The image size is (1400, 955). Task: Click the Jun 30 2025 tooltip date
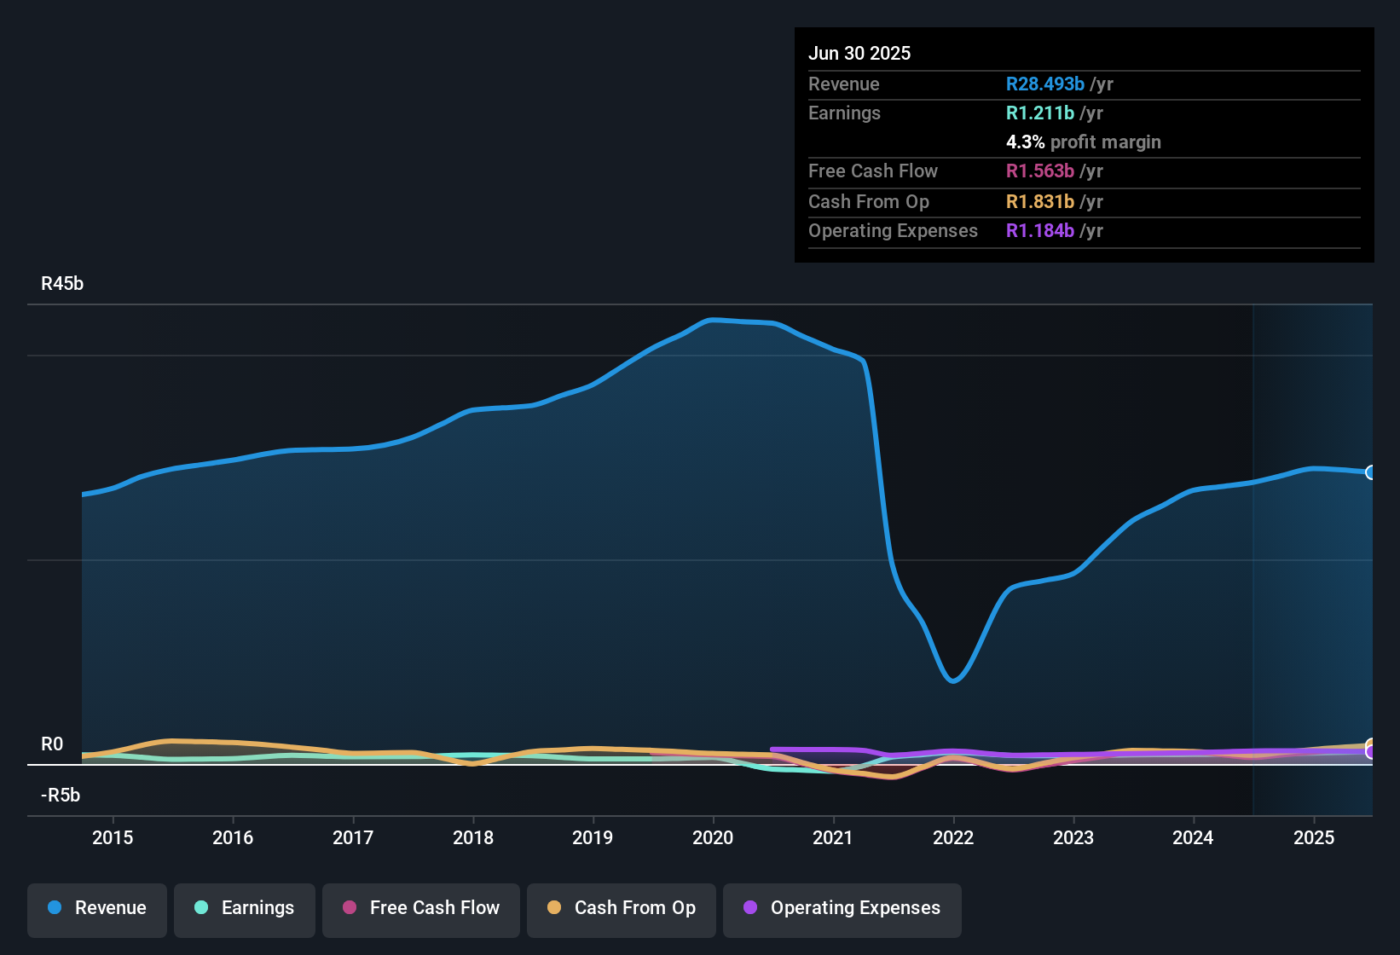point(859,54)
